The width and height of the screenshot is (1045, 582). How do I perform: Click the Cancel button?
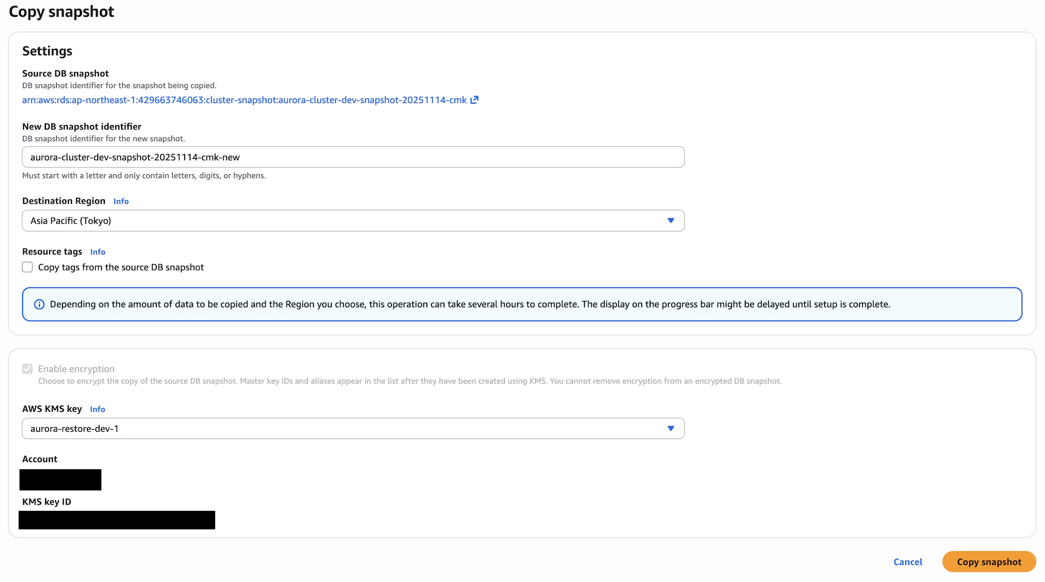(x=908, y=562)
